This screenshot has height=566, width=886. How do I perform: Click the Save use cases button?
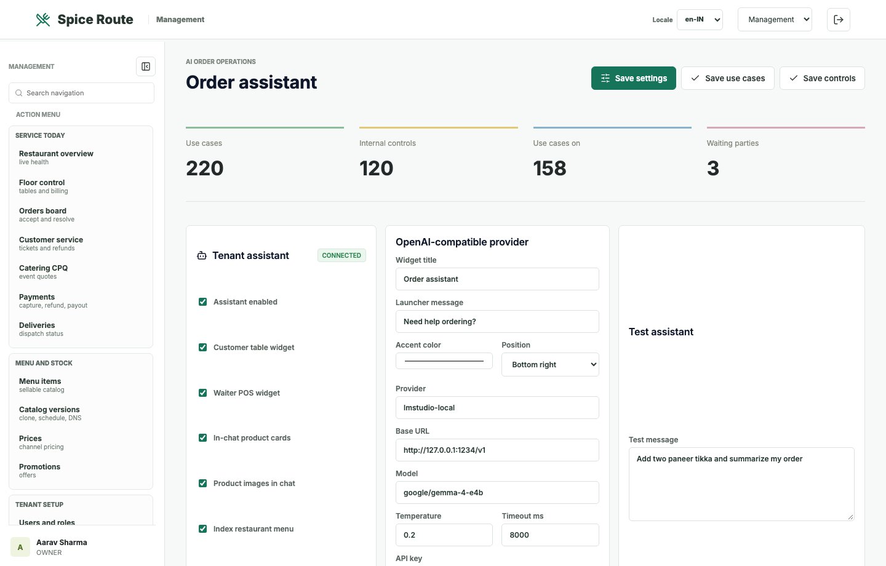coord(728,78)
